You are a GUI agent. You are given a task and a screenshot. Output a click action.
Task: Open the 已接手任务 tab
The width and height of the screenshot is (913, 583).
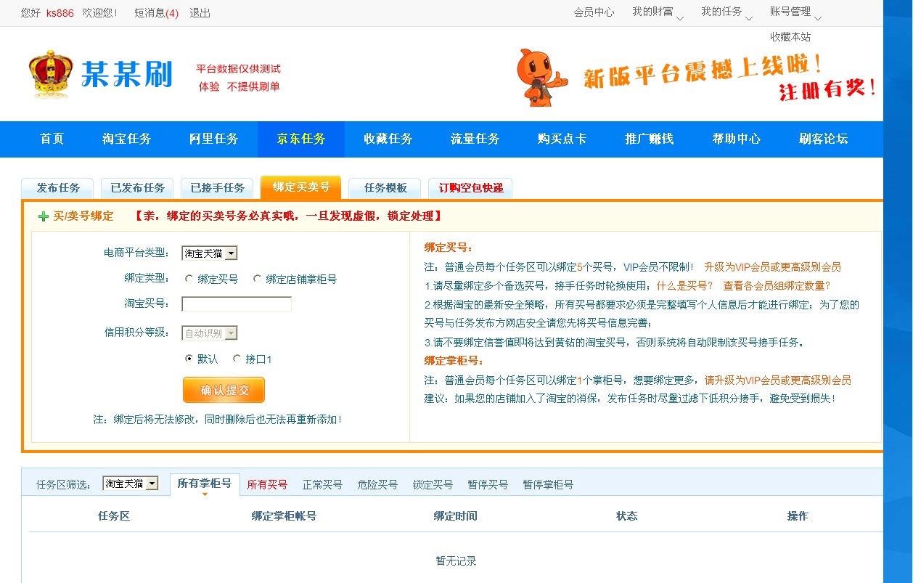click(x=217, y=188)
